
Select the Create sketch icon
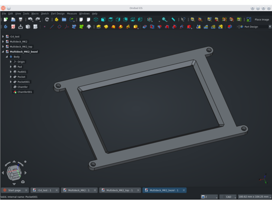coord(13,27)
